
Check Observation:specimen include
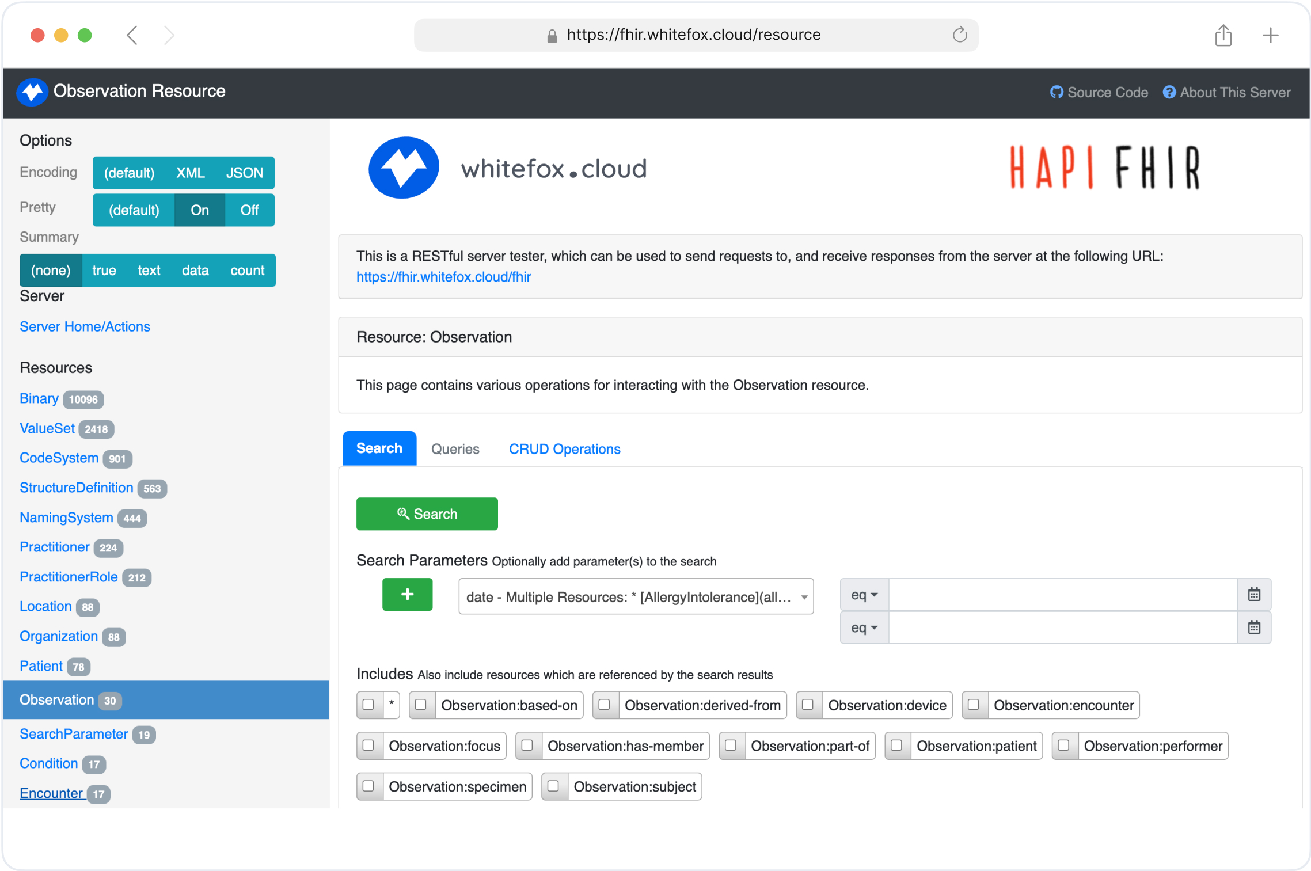[368, 786]
